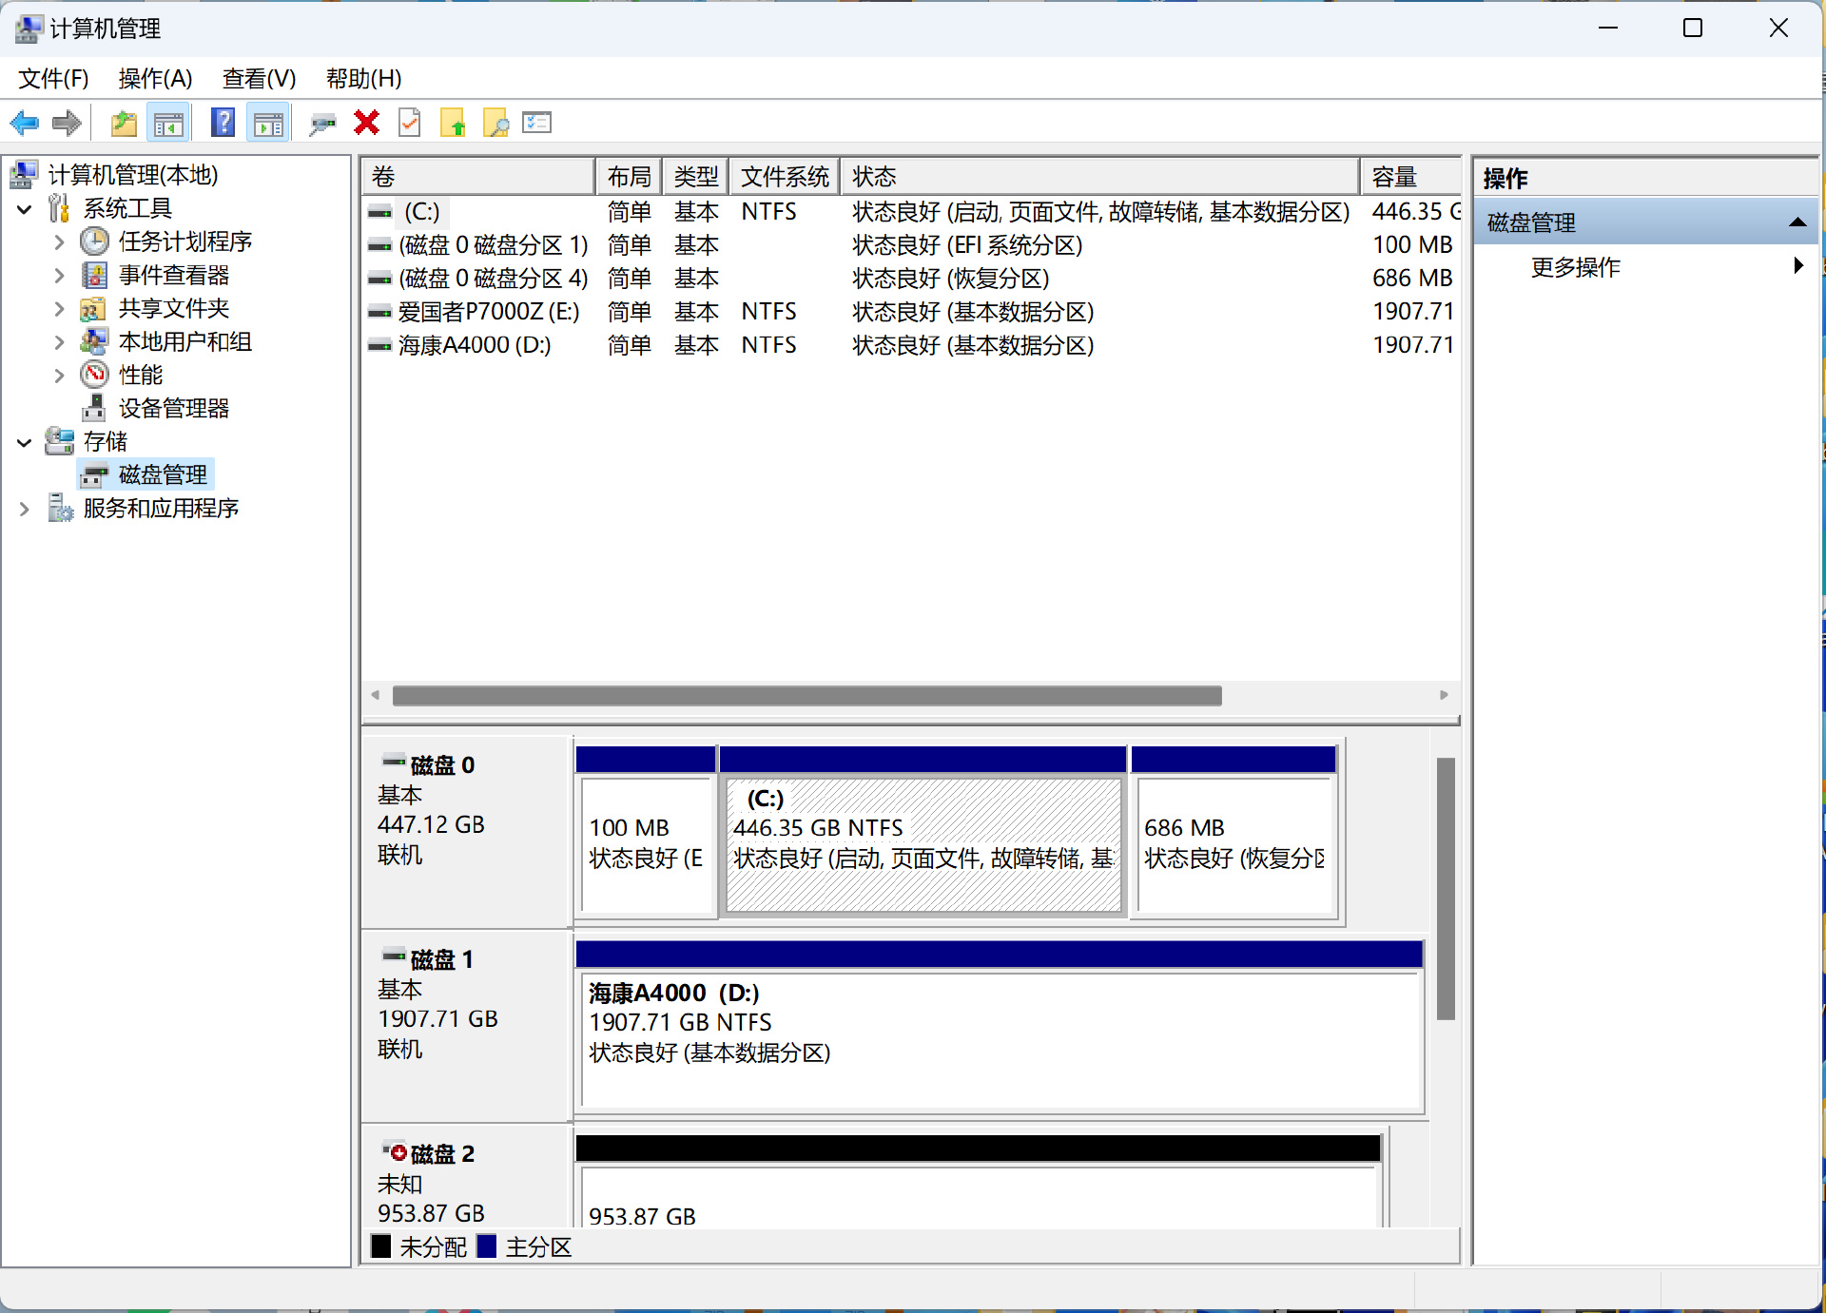Click the folder with magnifier icon
Image resolution: width=1826 pixels, height=1313 pixels.
point(495,123)
